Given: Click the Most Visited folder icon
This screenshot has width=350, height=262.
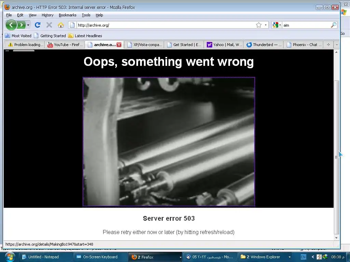Looking at the screenshot, I should pyautogui.click(x=8, y=35).
